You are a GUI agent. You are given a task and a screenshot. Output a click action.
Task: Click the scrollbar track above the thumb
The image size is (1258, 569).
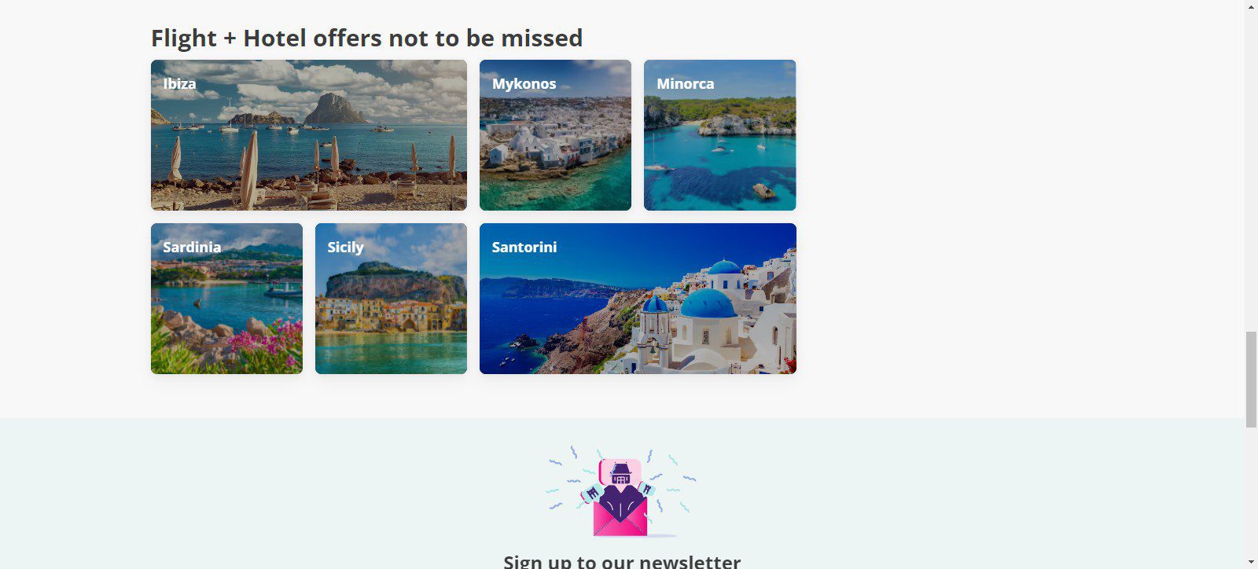pyautogui.click(x=1251, y=173)
